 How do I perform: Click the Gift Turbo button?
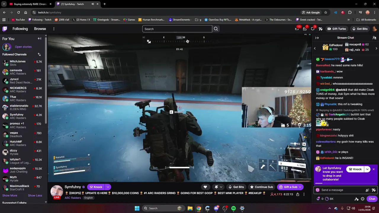(x=337, y=29)
